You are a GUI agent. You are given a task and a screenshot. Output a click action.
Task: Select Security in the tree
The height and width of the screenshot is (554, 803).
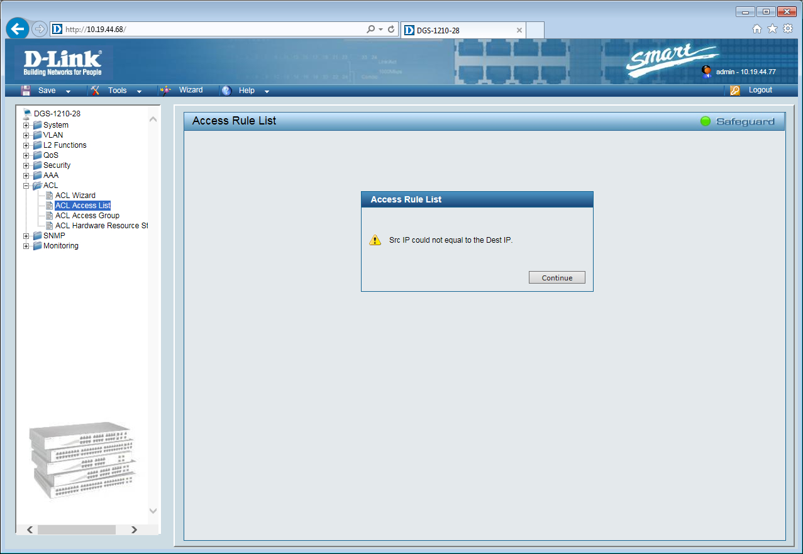click(57, 165)
